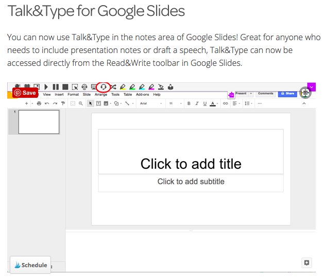The height and width of the screenshot is (277, 325).
Task: Click the Talk&Type headset icon
Action: click(103, 87)
